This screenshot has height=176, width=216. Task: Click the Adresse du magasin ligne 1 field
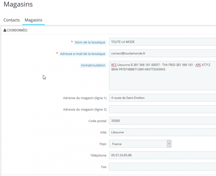pos(163,98)
